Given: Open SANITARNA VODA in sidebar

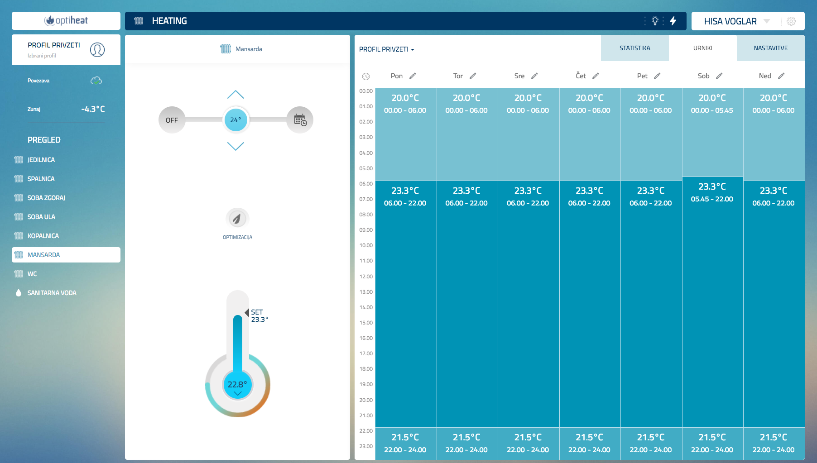Looking at the screenshot, I should coord(66,293).
